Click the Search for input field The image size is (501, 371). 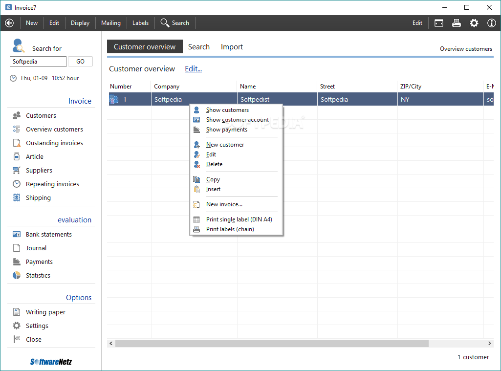[x=38, y=62]
